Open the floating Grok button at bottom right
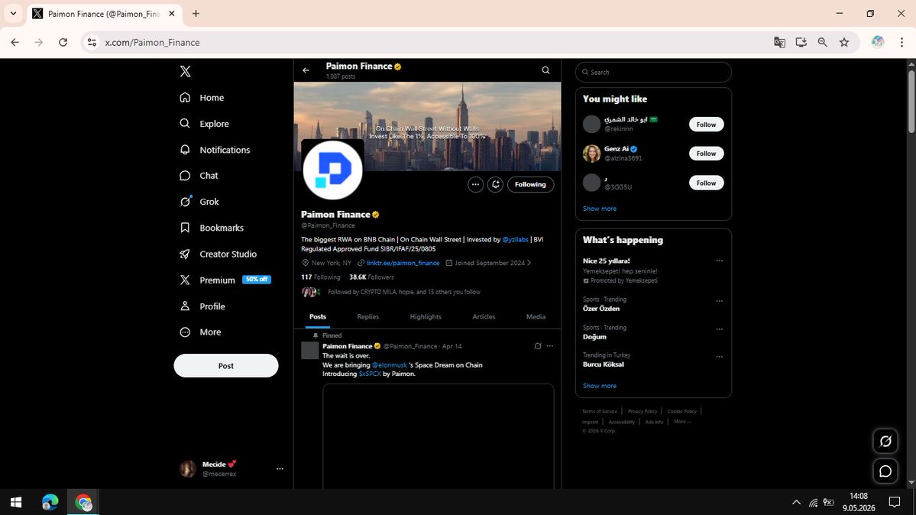The height and width of the screenshot is (515, 916). (x=885, y=442)
